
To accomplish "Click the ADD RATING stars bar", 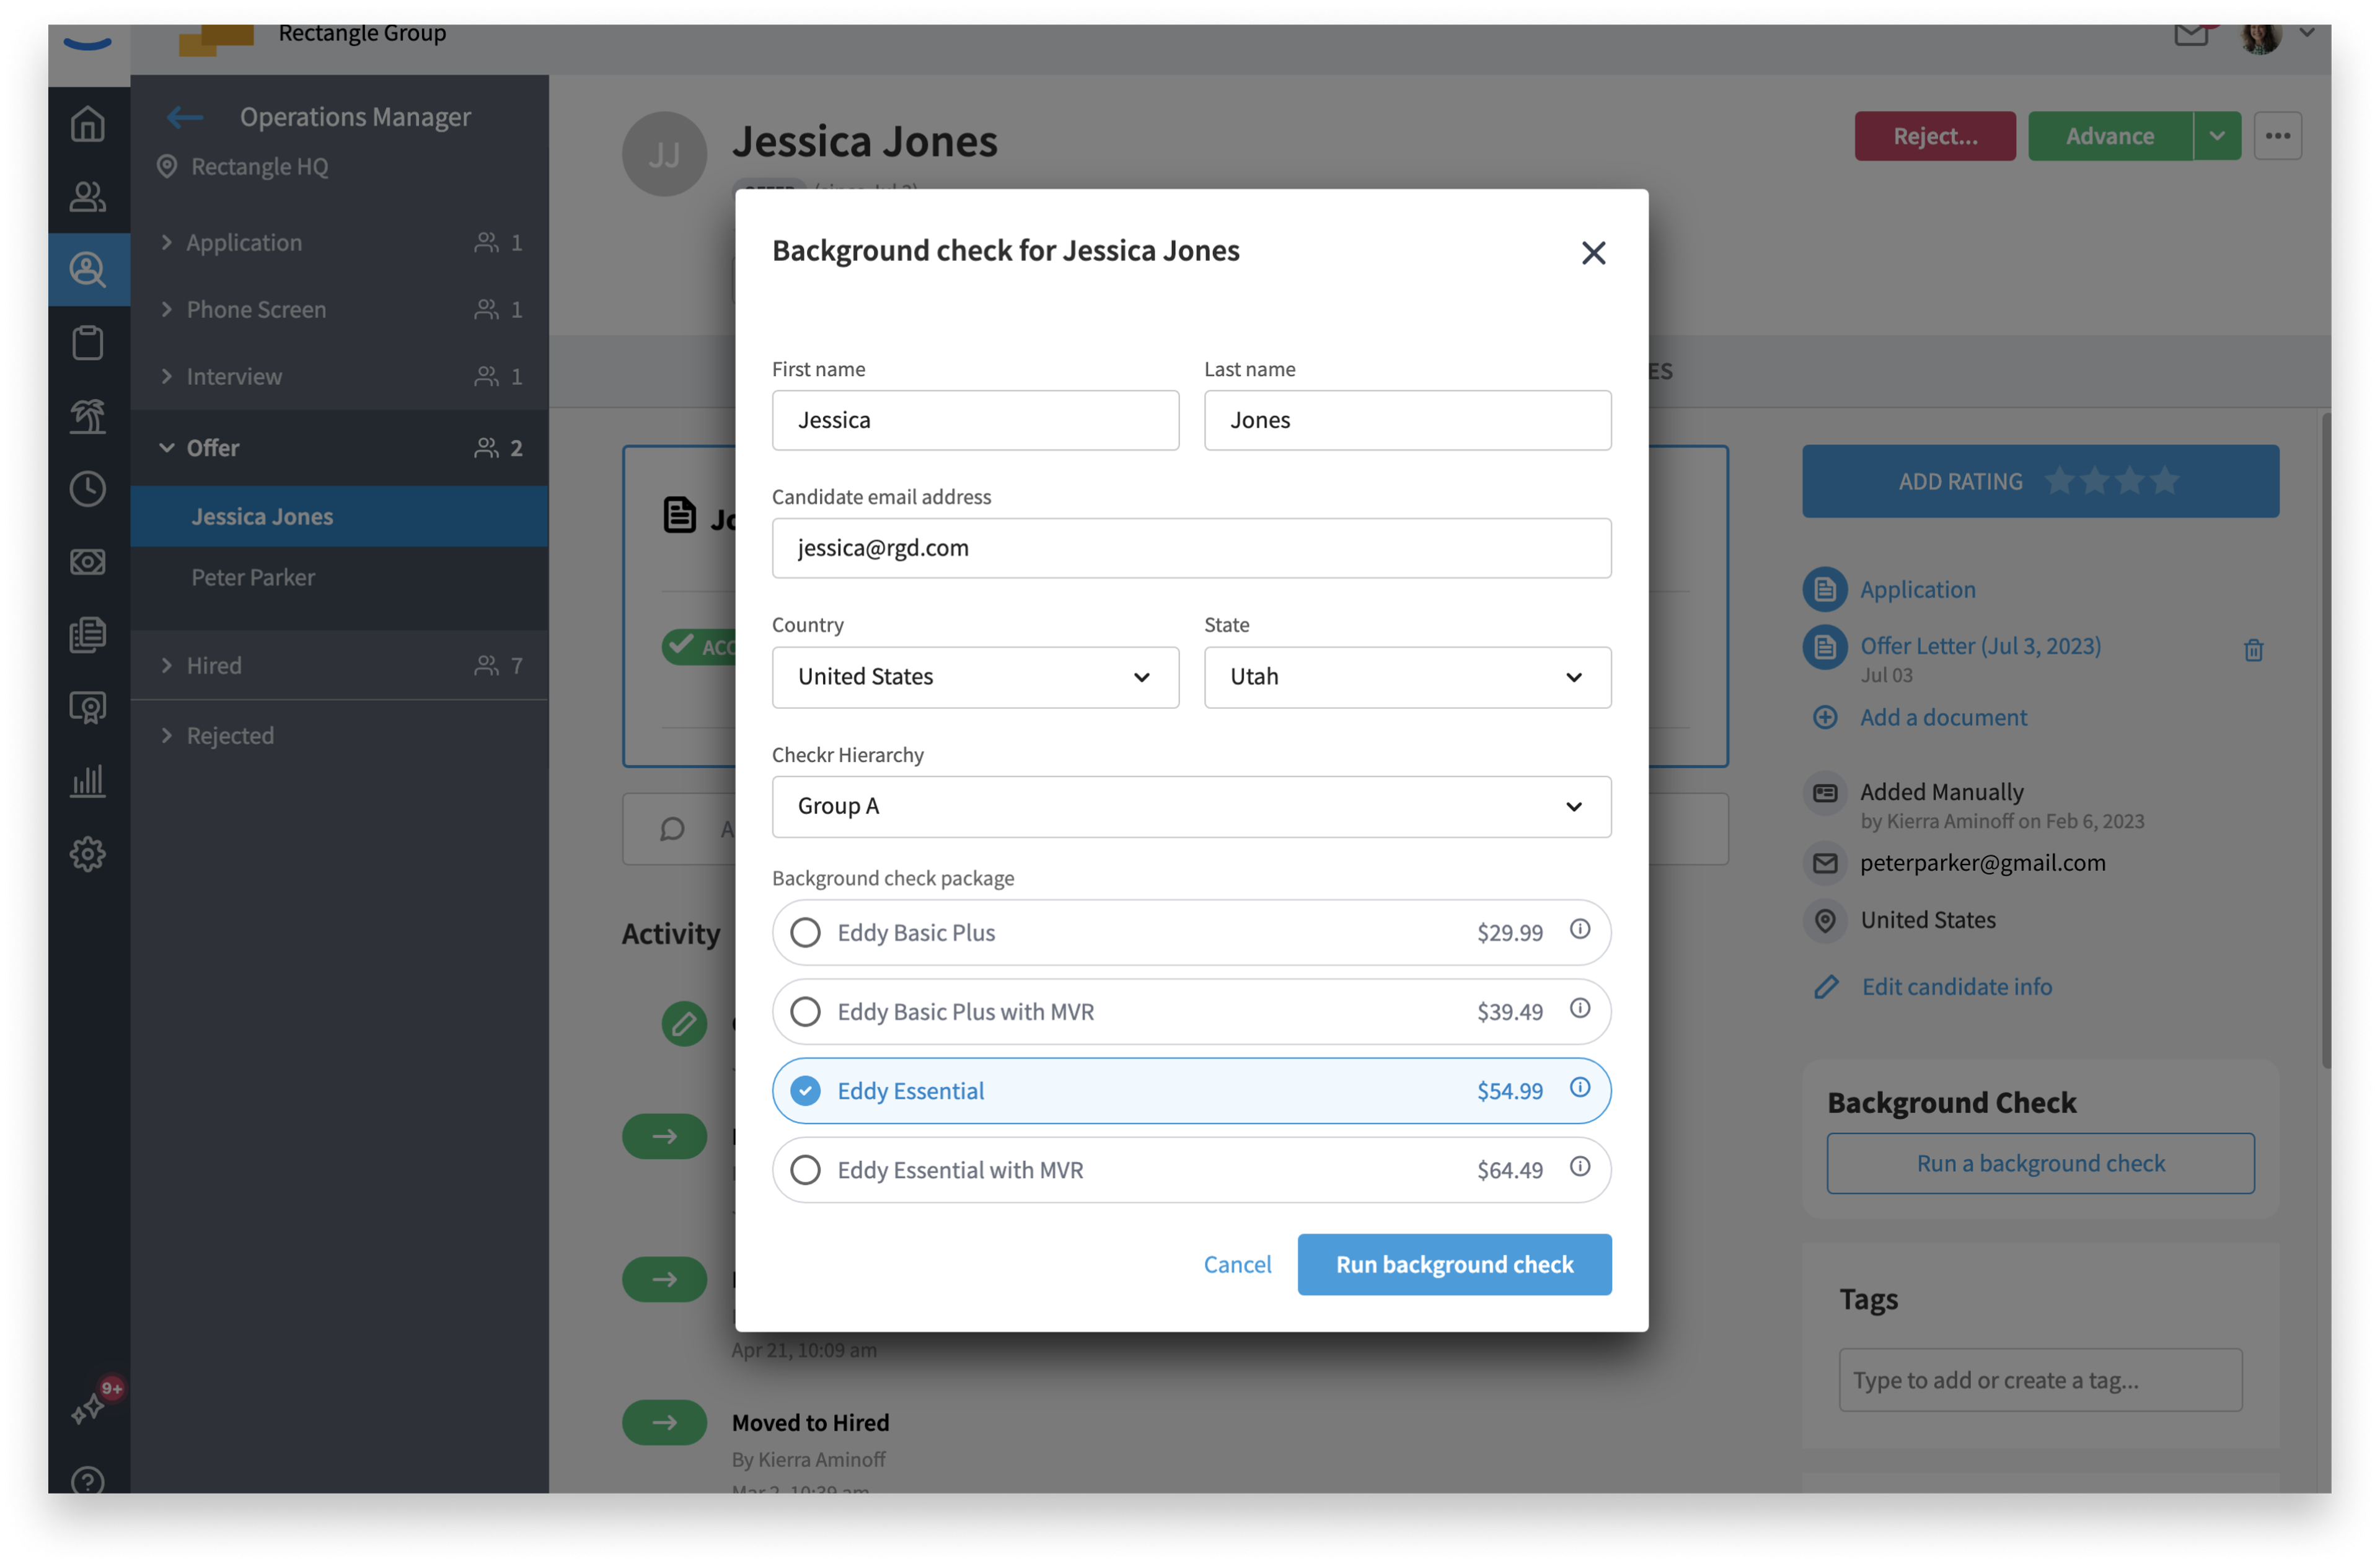I will [2040, 481].
